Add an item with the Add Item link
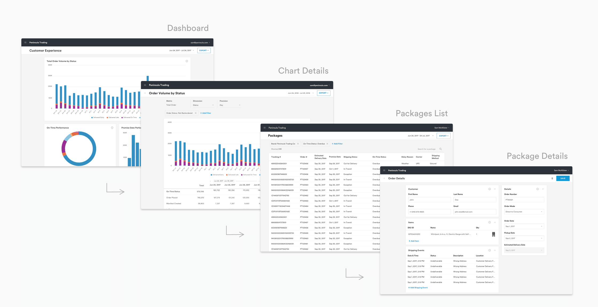 [414, 241]
